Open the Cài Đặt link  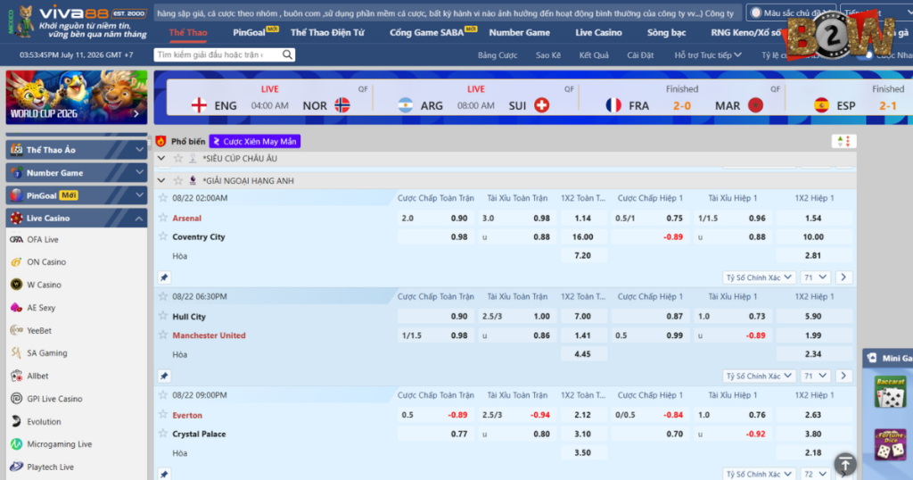640,55
